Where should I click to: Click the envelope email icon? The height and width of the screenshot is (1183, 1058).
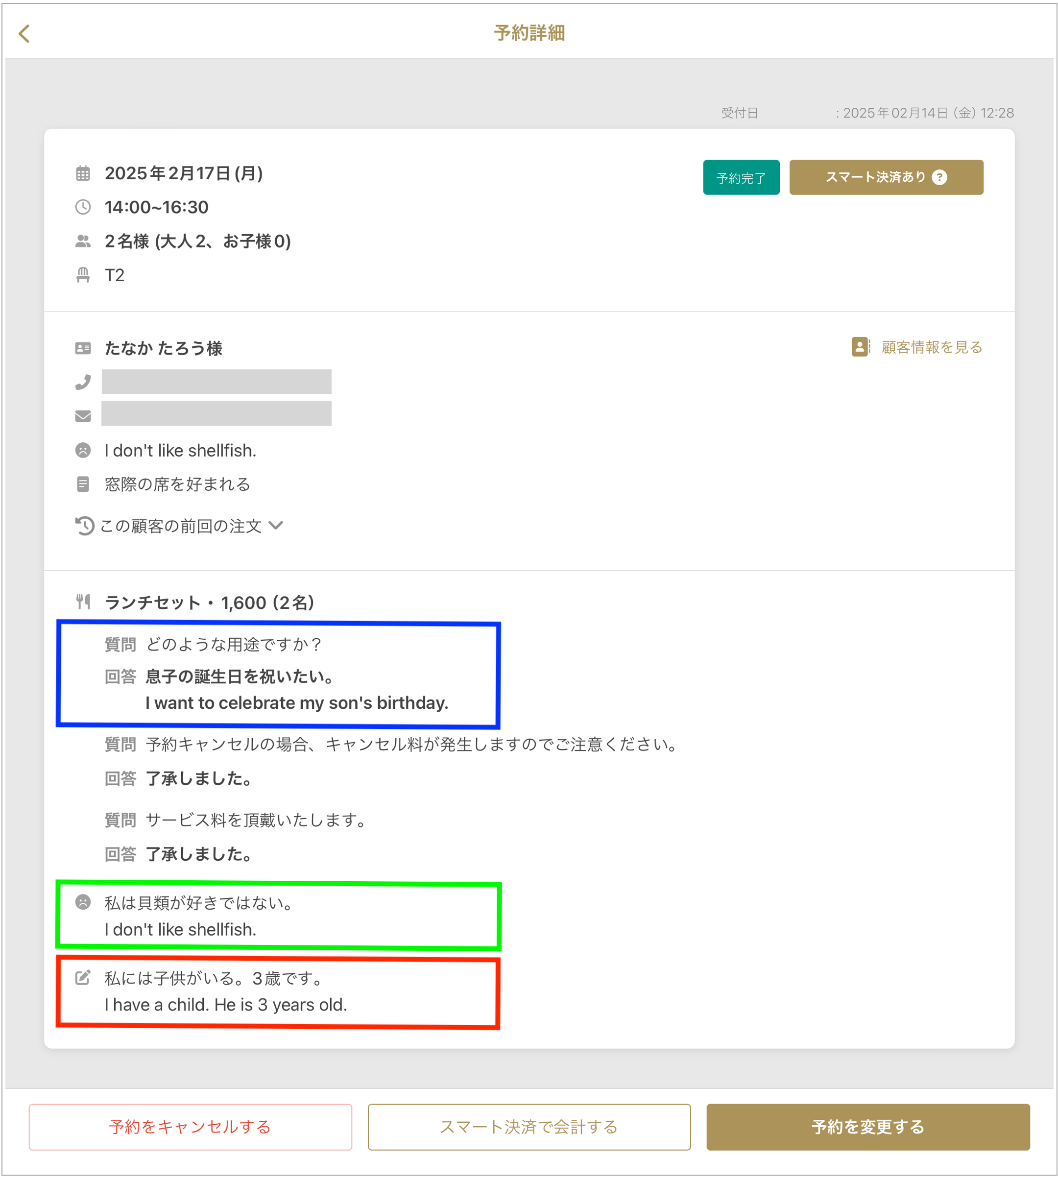83,416
